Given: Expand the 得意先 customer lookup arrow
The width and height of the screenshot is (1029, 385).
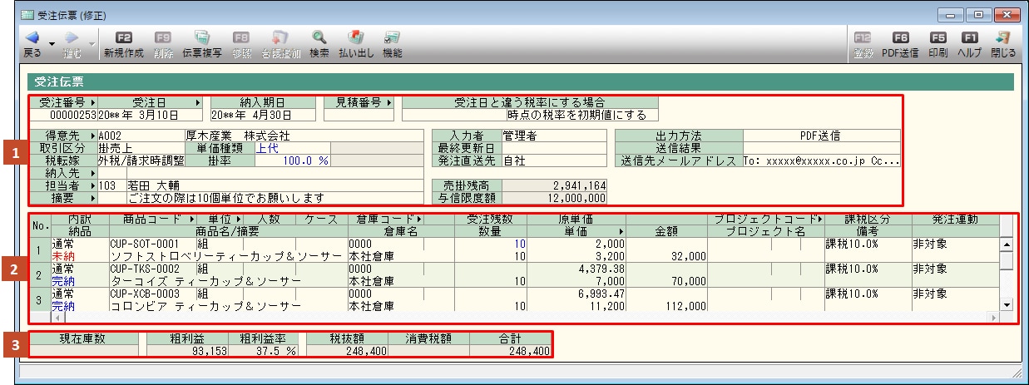Looking at the screenshot, I should tap(92, 136).
